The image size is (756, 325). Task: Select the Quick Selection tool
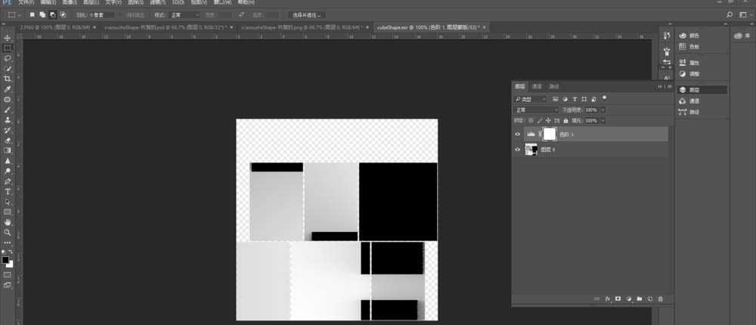tap(8, 69)
